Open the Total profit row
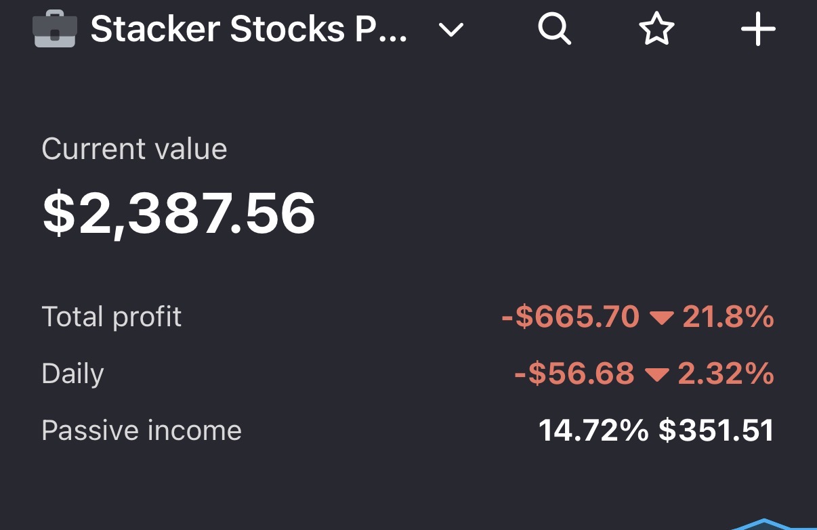Screen dimensions: 817x530 click(112, 317)
